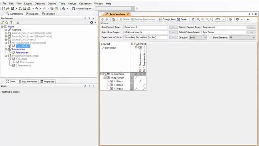Viewport: 259px width, 146px height.
Task: Collapse the Sync Demo node in the Containment tree
Action: pos(6,56)
